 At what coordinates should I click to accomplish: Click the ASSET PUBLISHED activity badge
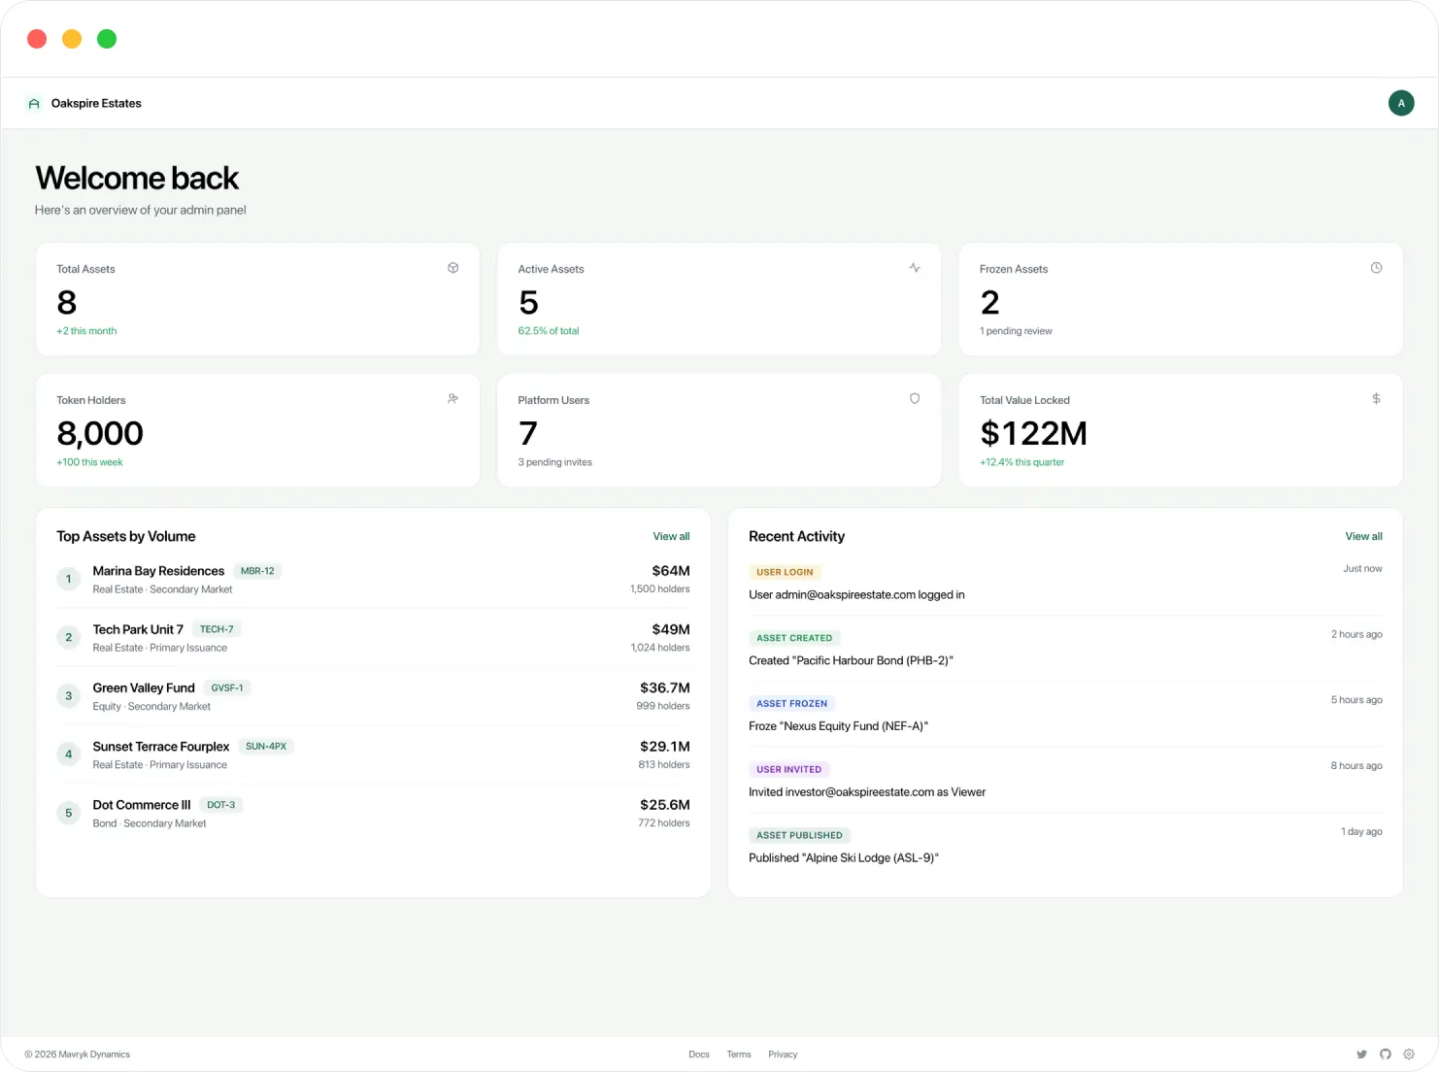799,835
